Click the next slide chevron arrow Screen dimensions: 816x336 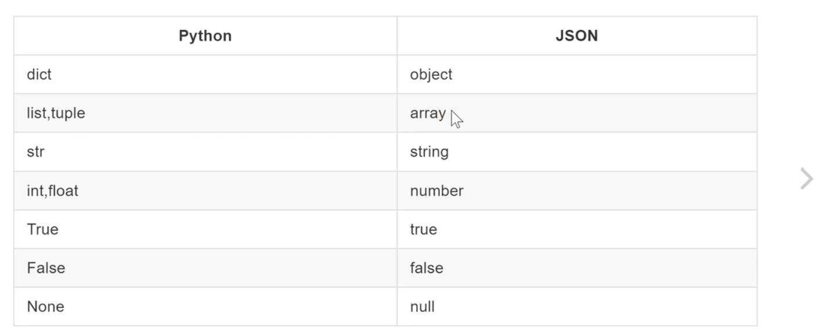pos(806,179)
